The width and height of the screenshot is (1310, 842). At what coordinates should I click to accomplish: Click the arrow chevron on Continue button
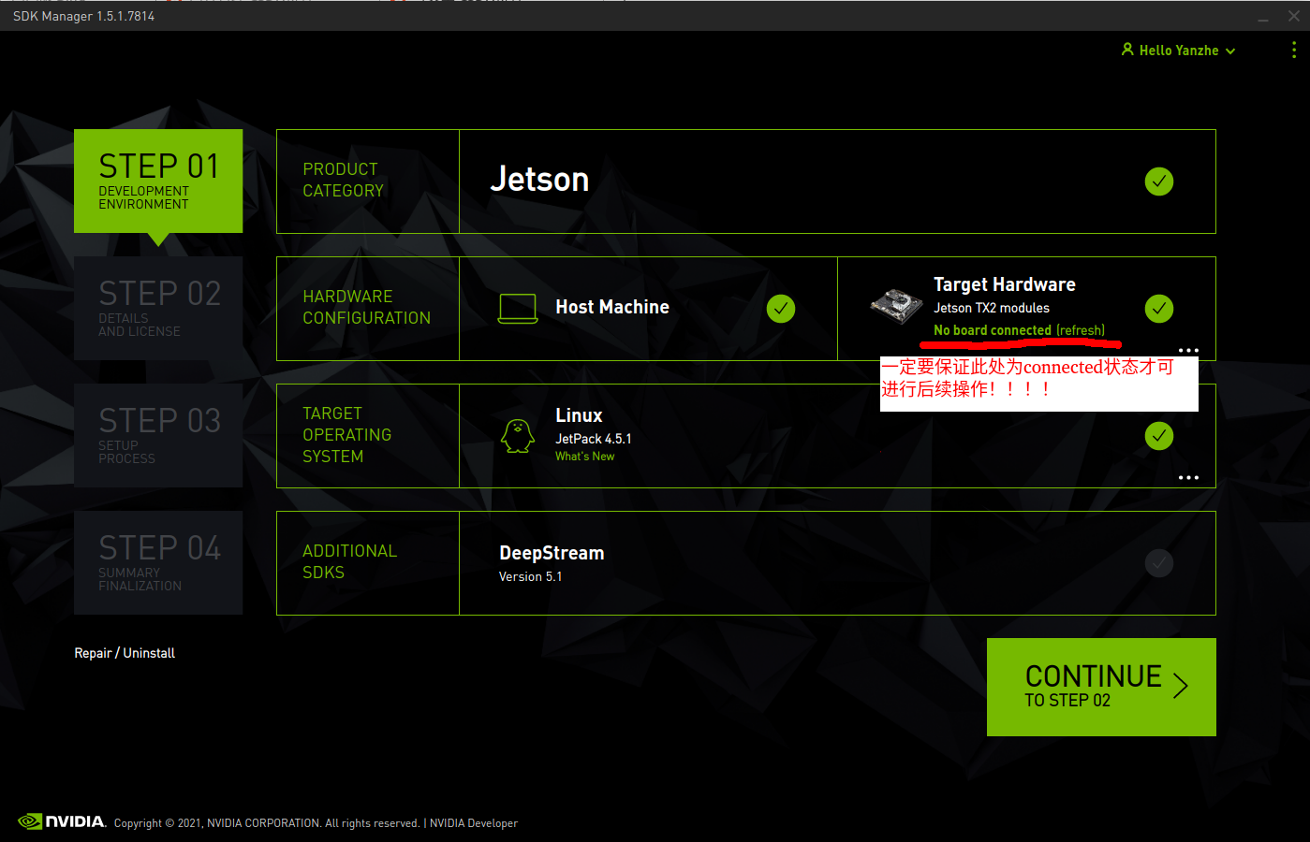point(1181,686)
